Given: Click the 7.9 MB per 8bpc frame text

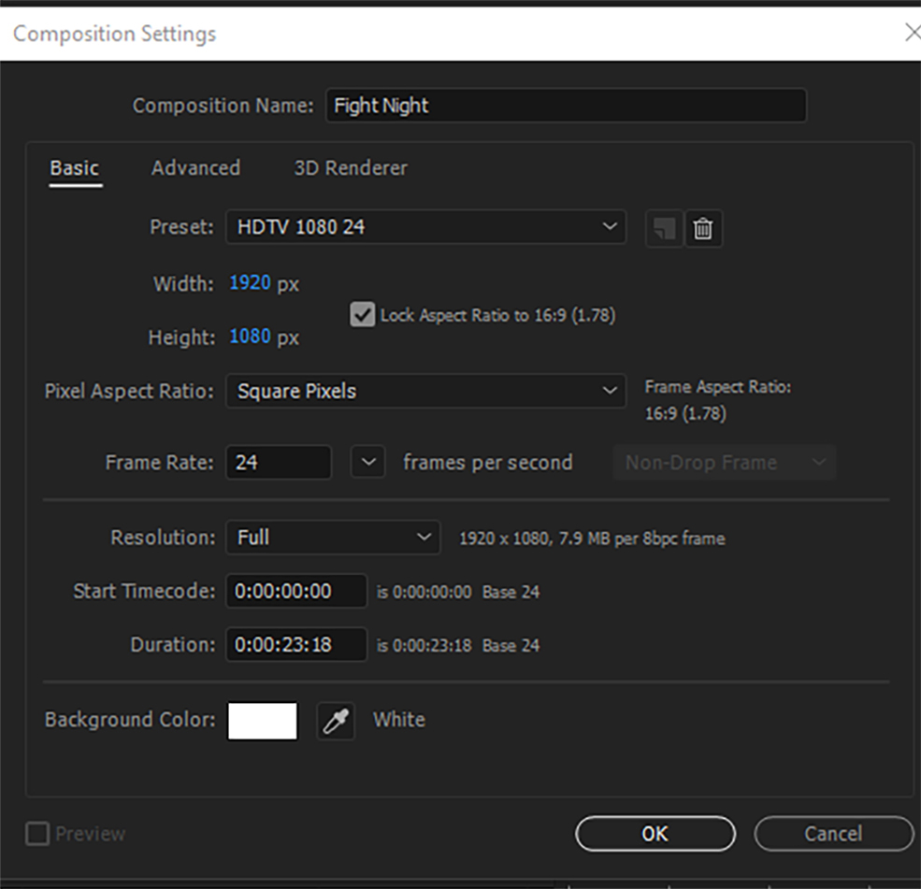Looking at the screenshot, I should point(642,538).
